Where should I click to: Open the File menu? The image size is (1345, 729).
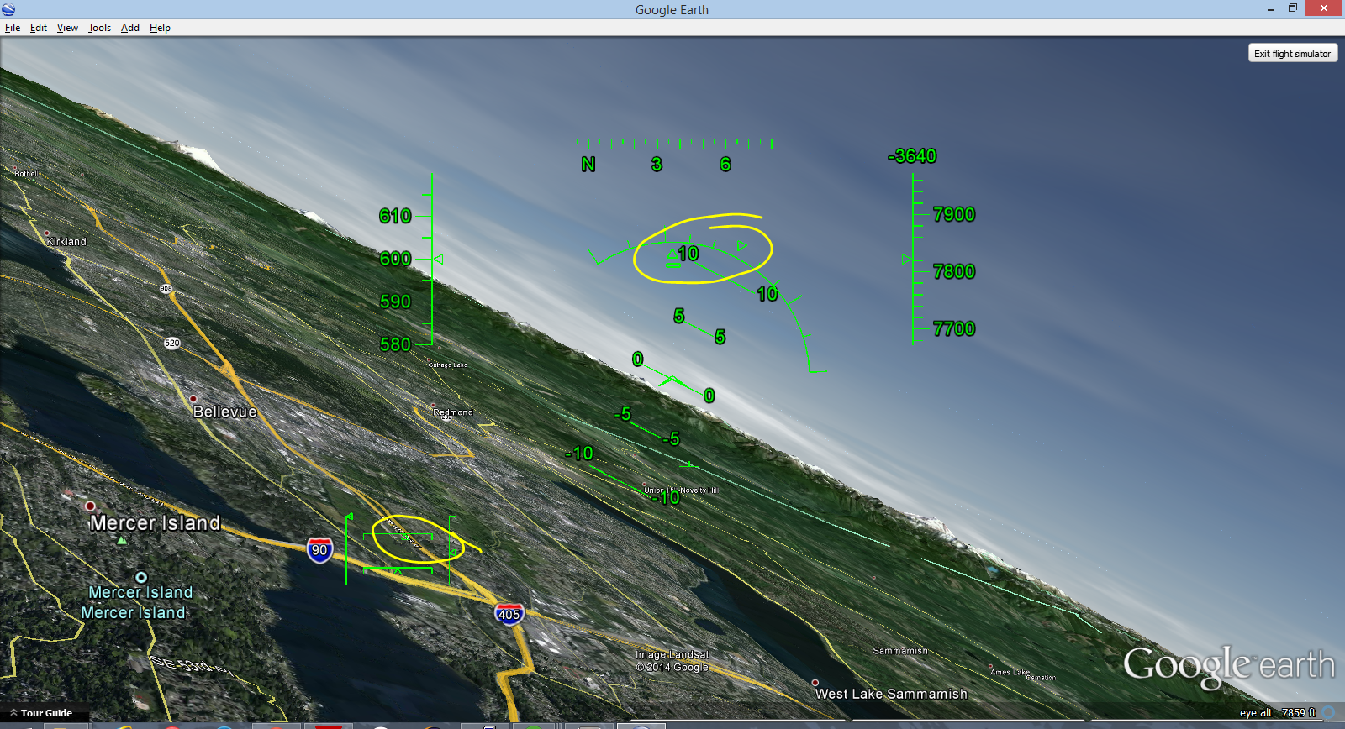pyautogui.click(x=12, y=28)
